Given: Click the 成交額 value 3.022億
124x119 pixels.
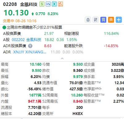Looking at the screenshot, I should pos(117,71).
